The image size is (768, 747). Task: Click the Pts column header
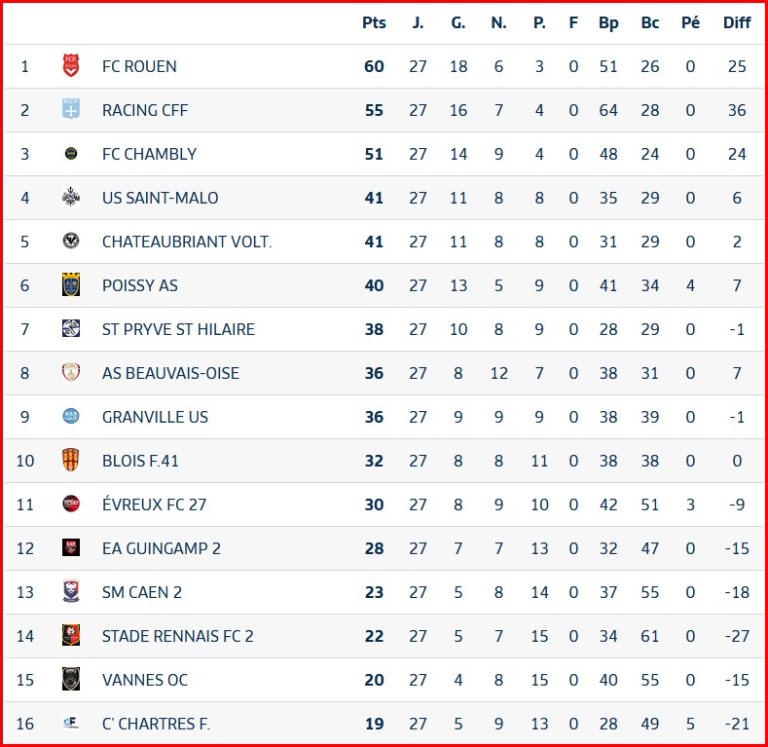(x=374, y=22)
